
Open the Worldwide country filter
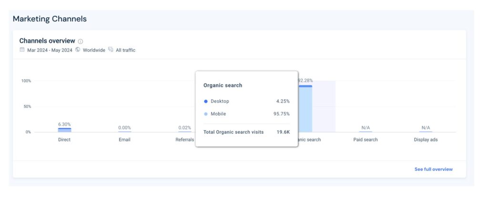click(x=94, y=50)
